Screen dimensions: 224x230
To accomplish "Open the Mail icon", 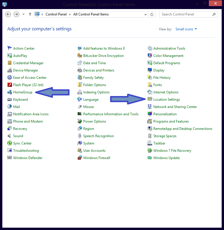I will point(10,107).
